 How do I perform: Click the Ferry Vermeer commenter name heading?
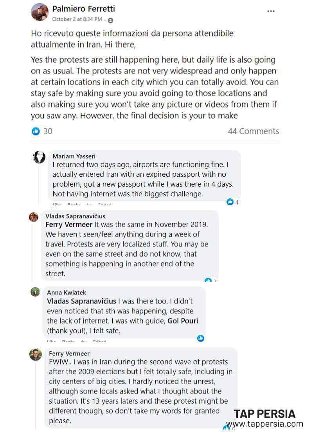(x=69, y=354)
